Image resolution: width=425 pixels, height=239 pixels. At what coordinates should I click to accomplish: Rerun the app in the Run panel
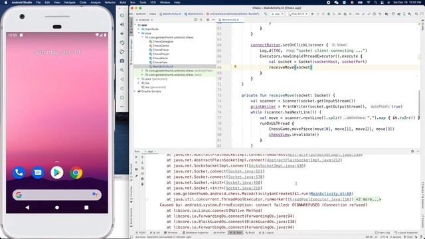coord(136,157)
